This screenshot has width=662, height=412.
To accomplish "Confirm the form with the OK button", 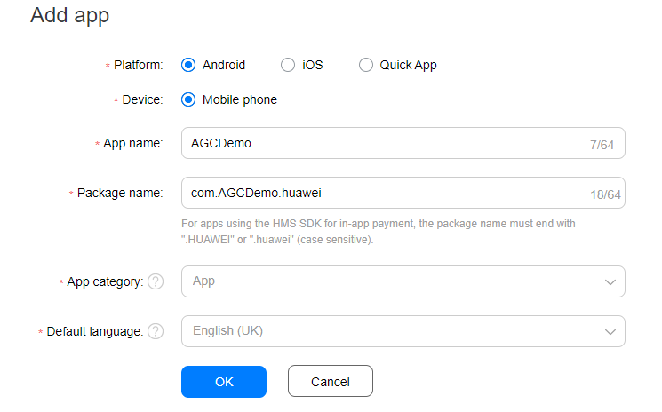I will tap(224, 382).
